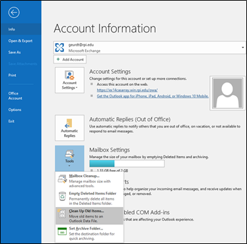This screenshot has height=244, width=247.
Task: Click the "1.33 GB free of 2 GB" text
Action: point(112,171)
